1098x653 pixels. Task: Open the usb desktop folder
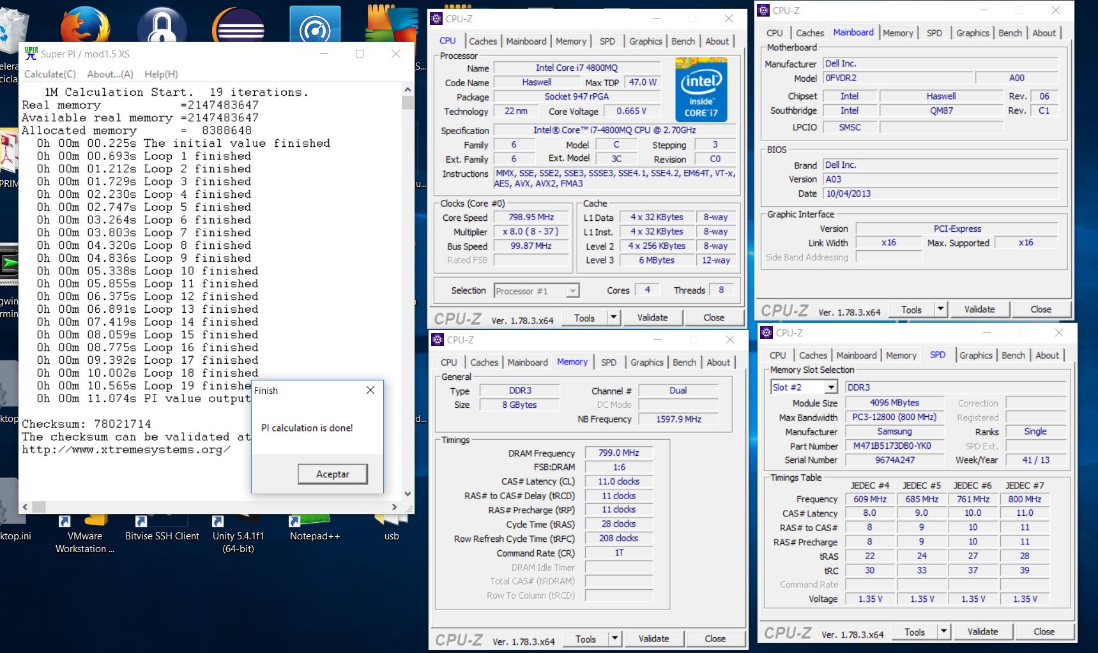click(392, 529)
